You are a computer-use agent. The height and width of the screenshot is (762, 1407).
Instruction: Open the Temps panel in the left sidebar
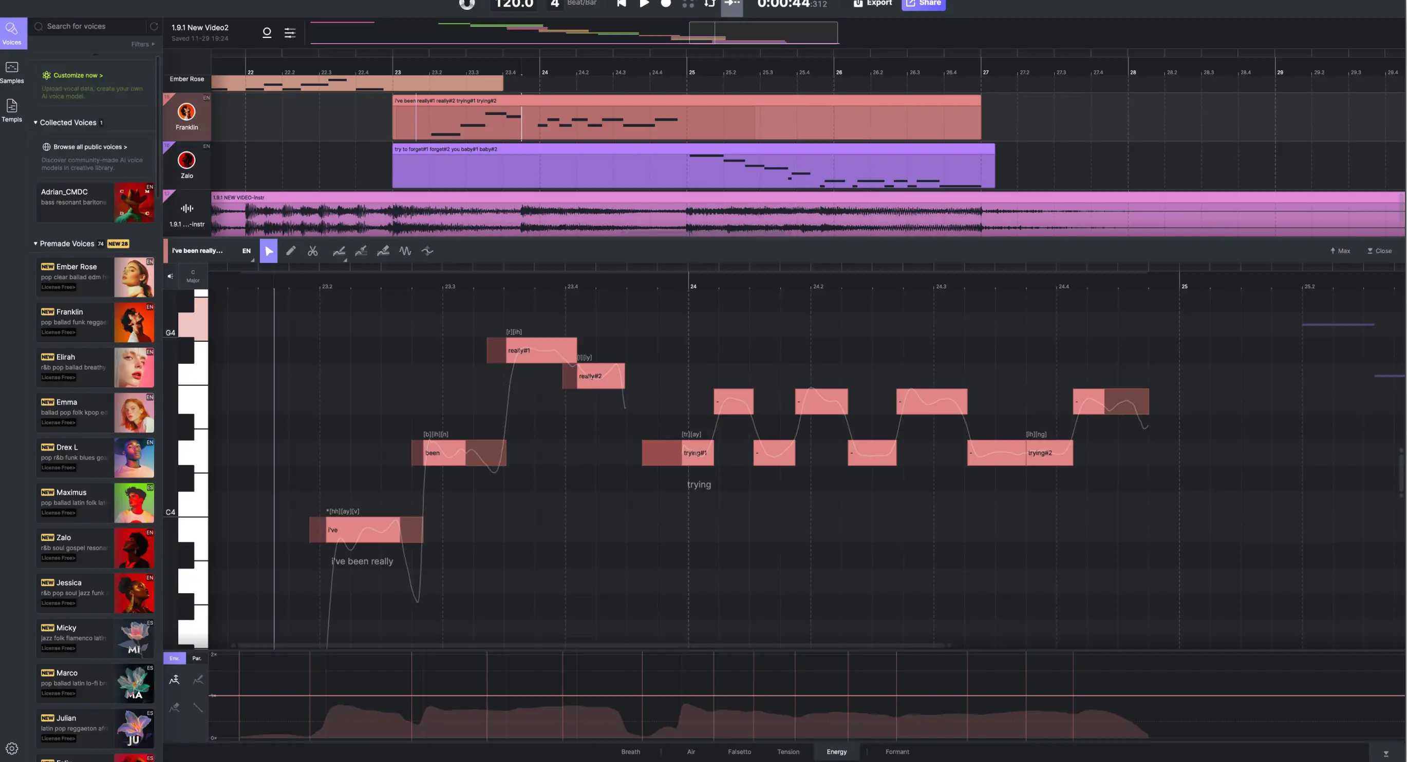click(12, 111)
